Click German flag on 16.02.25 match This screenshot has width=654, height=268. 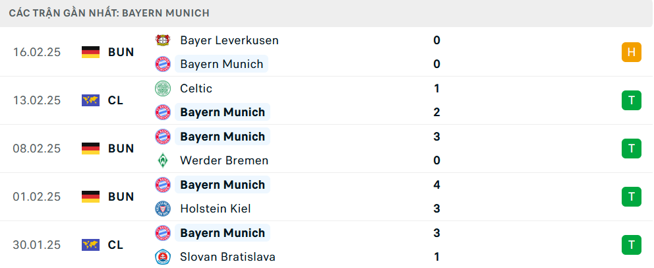pos(90,52)
